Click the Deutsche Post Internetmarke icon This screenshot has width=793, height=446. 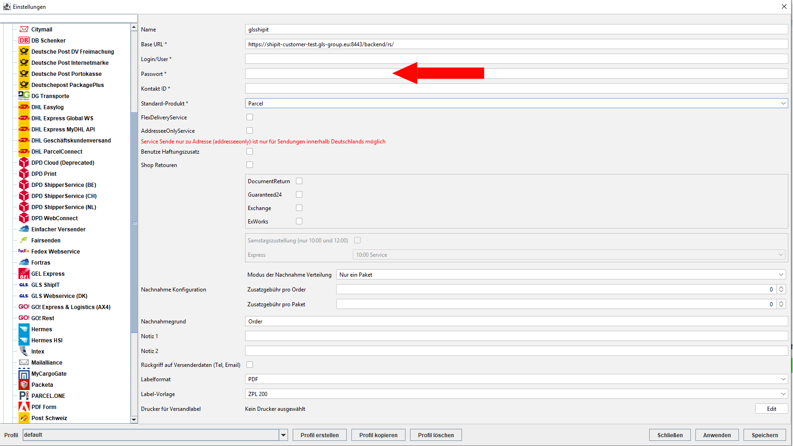24,62
